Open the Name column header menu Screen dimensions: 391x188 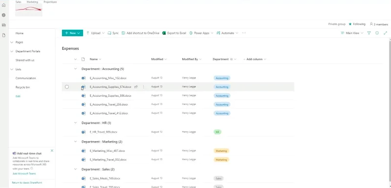pos(95,59)
